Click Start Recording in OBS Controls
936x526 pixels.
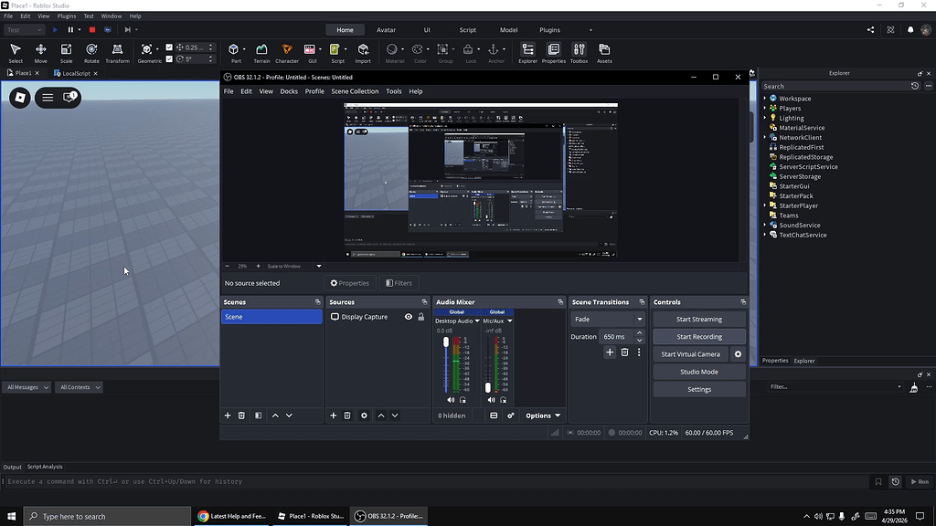[x=699, y=336]
